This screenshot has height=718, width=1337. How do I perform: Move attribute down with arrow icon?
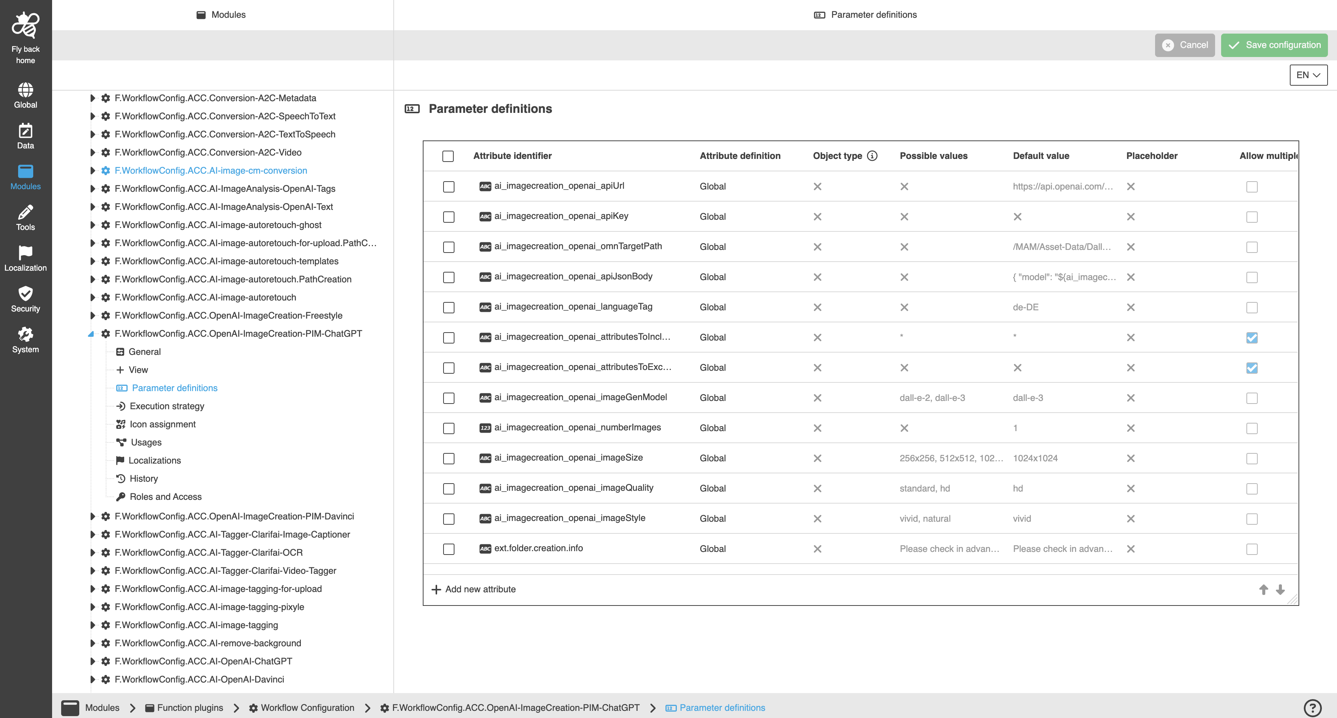(x=1280, y=589)
